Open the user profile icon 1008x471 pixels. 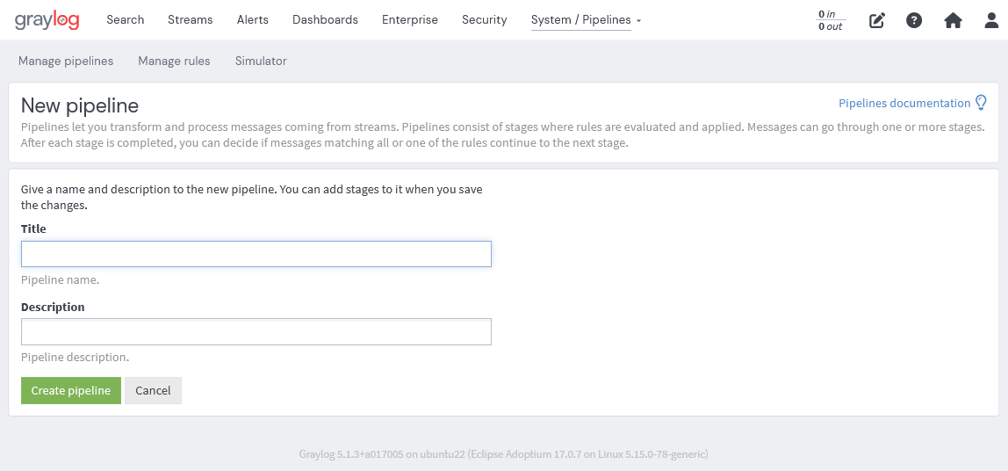tap(991, 20)
